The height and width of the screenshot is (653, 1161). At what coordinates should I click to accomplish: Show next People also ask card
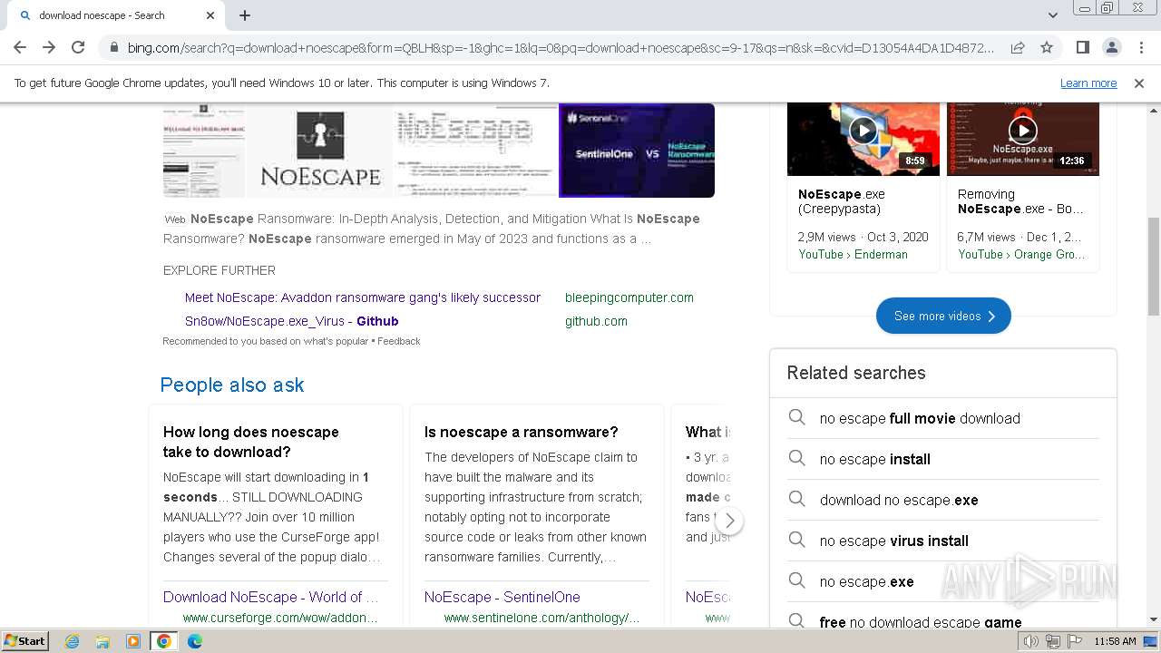pyautogui.click(x=729, y=521)
